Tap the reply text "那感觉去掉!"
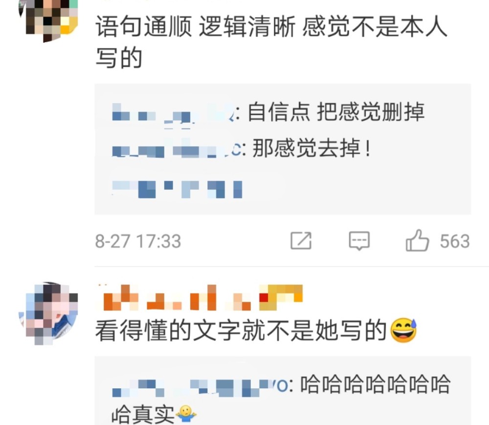489x425 pixels. click(312, 148)
